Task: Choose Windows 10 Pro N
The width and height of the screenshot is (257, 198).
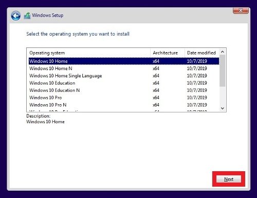Action: pyautogui.click(x=124, y=105)
